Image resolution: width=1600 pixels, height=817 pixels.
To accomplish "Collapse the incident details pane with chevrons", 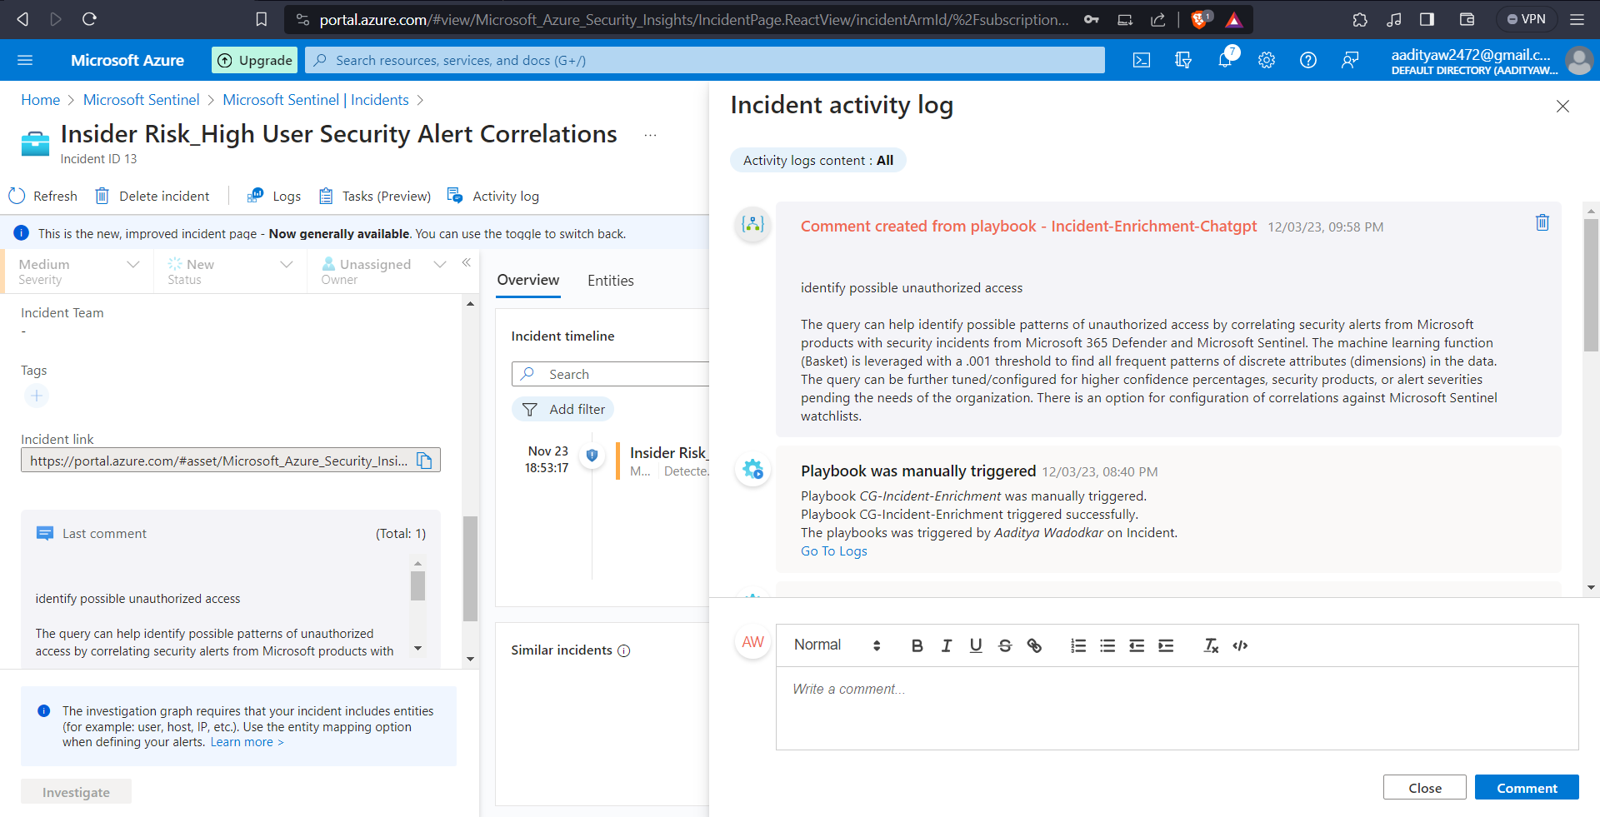I will point(467,262).
